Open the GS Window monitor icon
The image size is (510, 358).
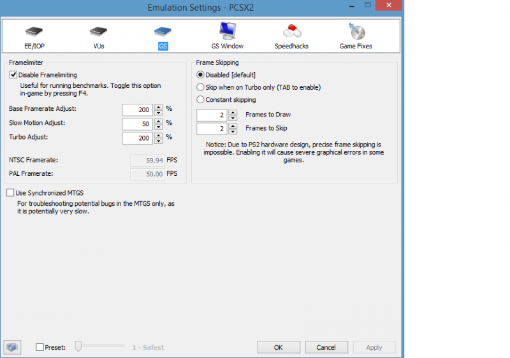tap(228, 31)
